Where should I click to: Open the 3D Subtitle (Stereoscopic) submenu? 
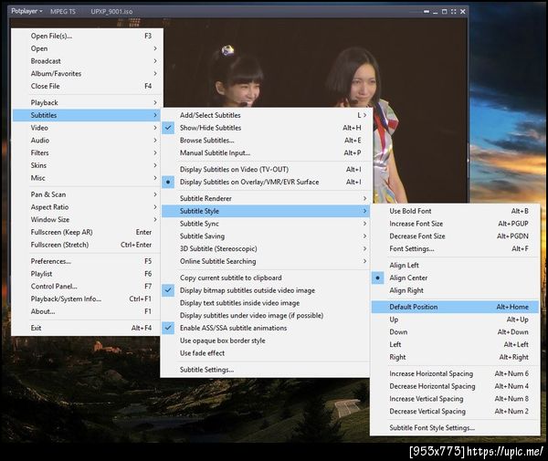[x=266, y=248]
